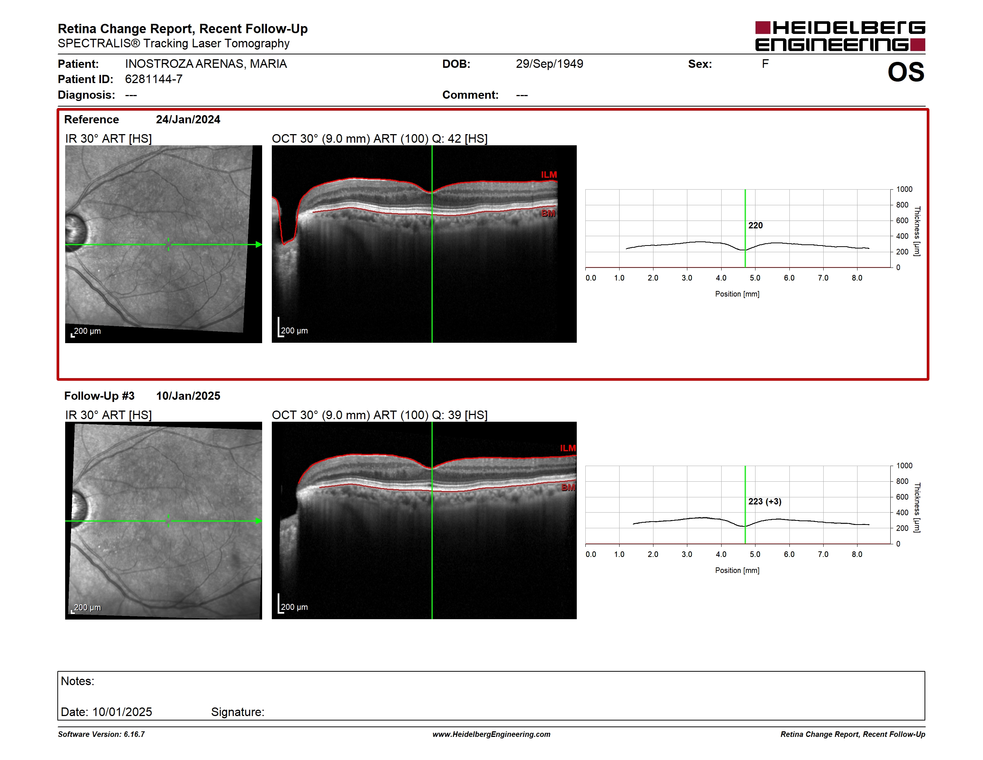Click the report title Retina Change Report
The height and width of the screenshot is (760, 983).
[x=183, y=29]
